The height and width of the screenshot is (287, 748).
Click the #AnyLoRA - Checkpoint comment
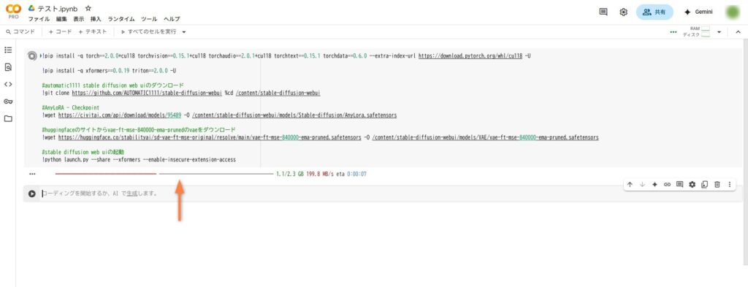(71, 108)
